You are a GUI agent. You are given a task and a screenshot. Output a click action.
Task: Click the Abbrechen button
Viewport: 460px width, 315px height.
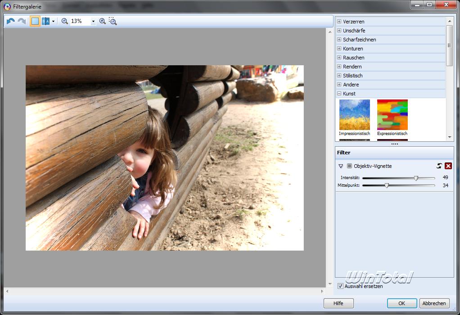[434, 303]
